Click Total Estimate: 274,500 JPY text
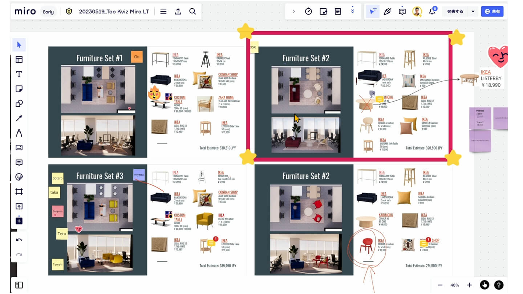 pos(424,266)
